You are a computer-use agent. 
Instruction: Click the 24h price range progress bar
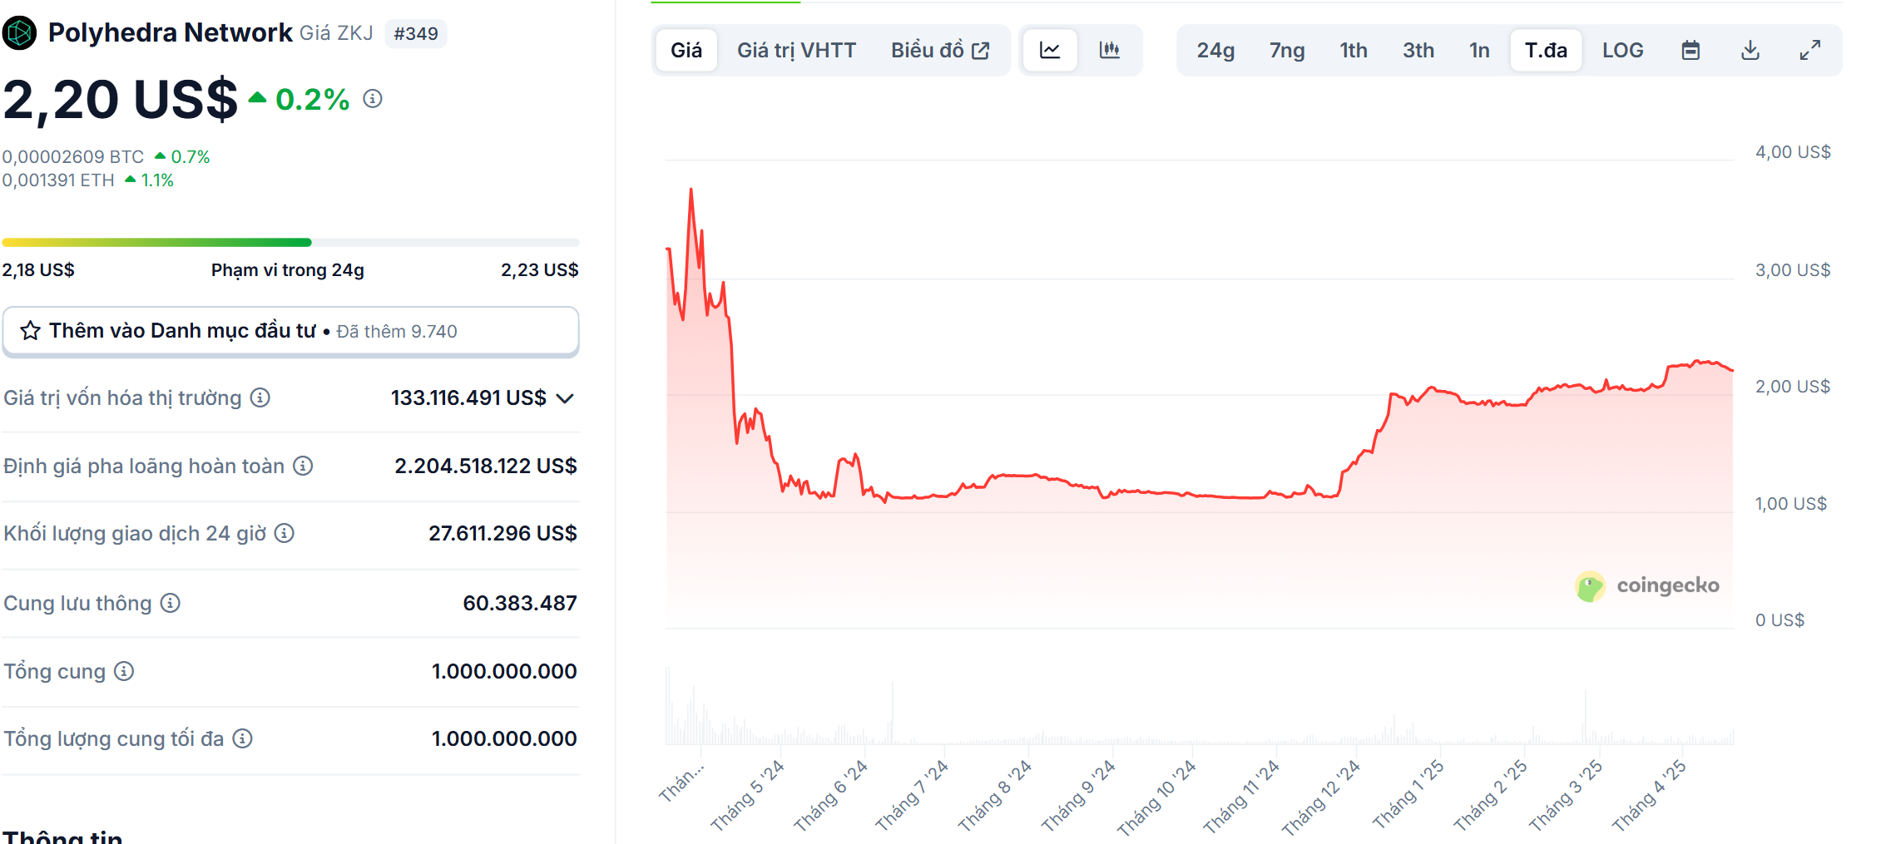point(290,243)
